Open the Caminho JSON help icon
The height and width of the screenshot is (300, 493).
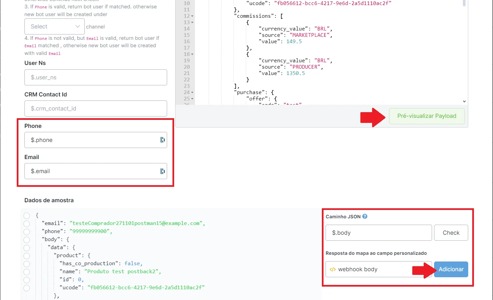pyautogui.click(x=365, y=216)
